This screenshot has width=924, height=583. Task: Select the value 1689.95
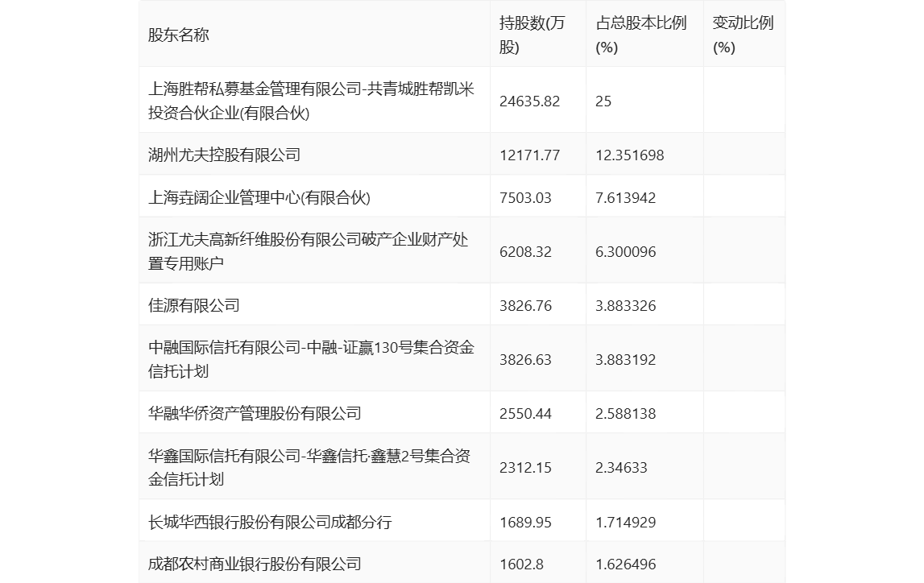526,523
